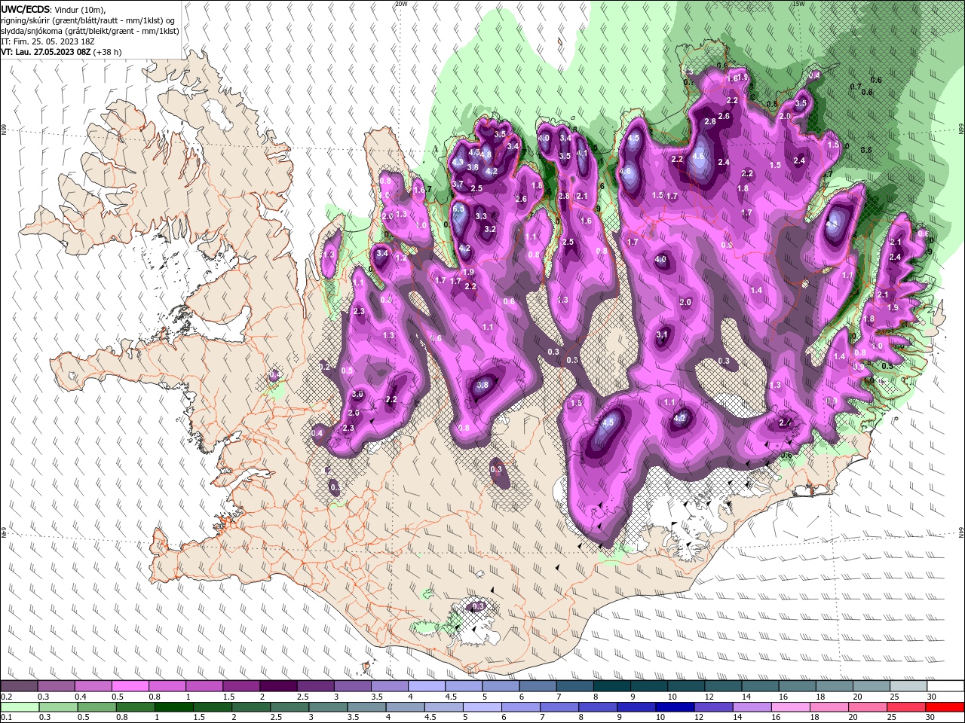Image resolution: width=965 pixels, height=723 pixels.
Task: Choose the bright red rain-scale swatch labeled 30
Action: [945, 707]
